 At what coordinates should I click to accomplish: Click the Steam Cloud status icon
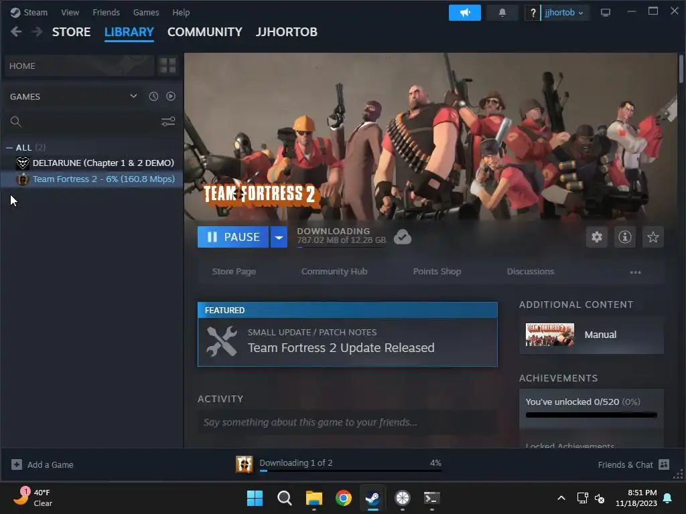click(402, 237)
